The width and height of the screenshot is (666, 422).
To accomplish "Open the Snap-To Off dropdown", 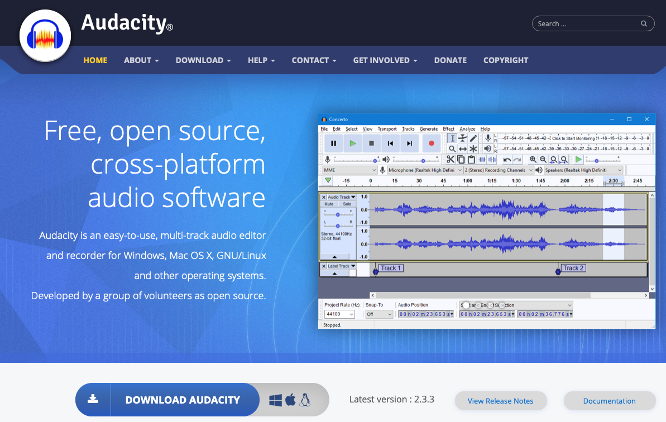I will [x=379, y=314].
